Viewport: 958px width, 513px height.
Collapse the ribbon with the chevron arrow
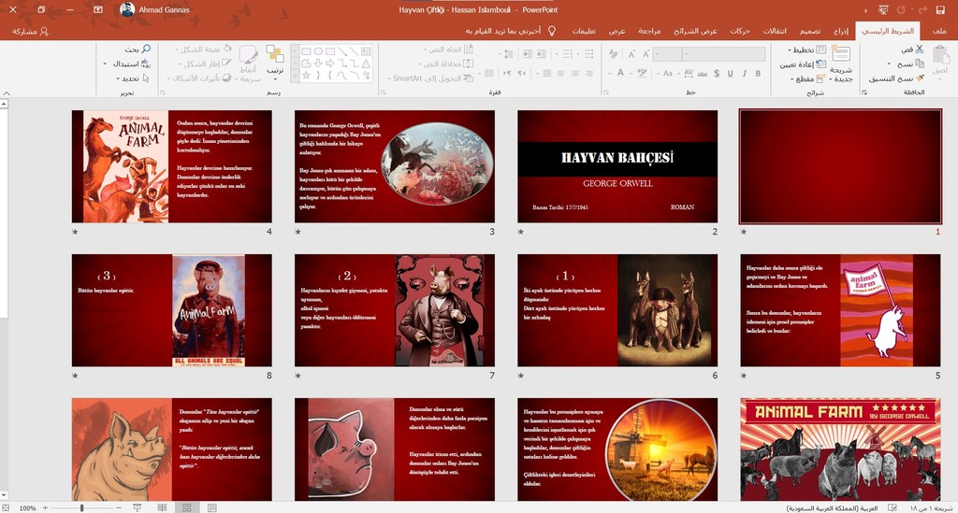(x=7, y=93)
